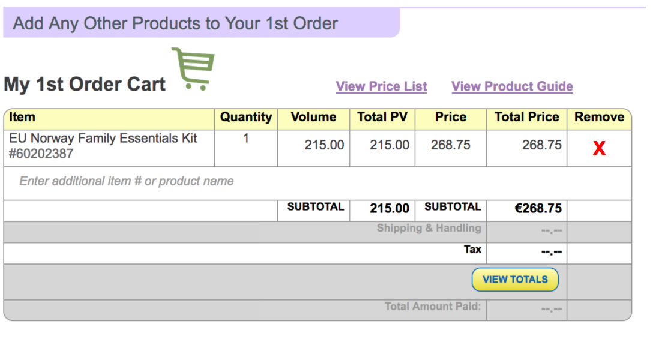Click the My 1st Order Cart title

[x=85, y=85]
